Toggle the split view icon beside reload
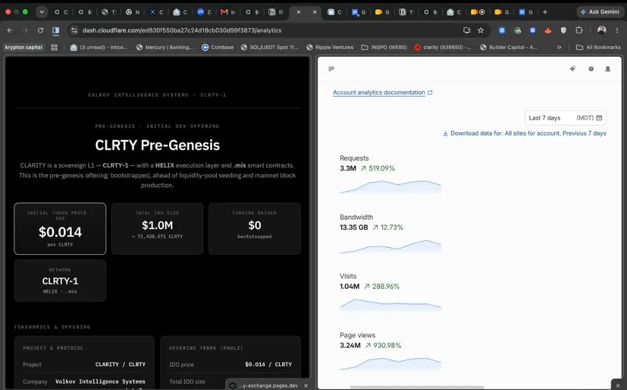 click(56, 30)
